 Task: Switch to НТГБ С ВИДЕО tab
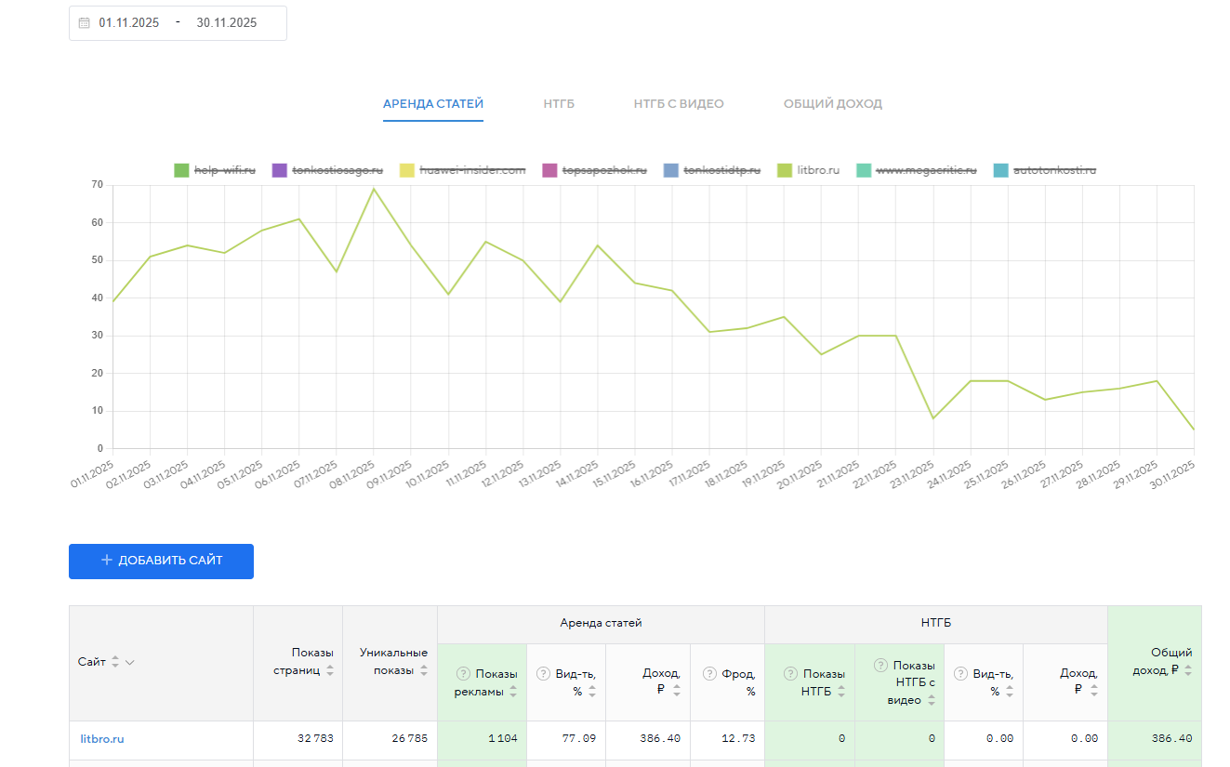678,104
